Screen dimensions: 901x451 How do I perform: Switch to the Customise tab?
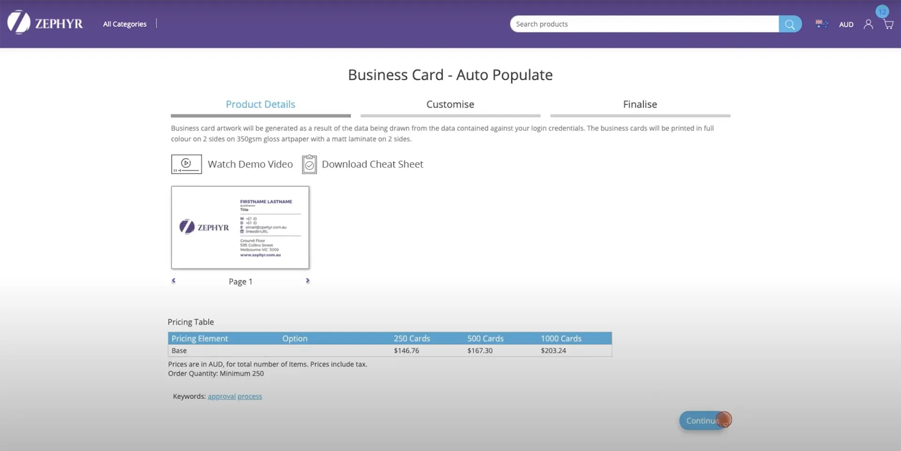(450, 104)
